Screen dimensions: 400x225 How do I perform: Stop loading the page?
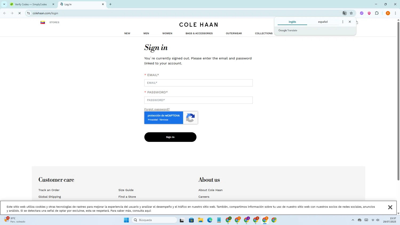(19, 13)
